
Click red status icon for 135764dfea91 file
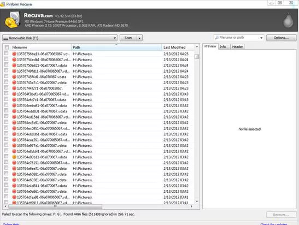tap(14, 197)
